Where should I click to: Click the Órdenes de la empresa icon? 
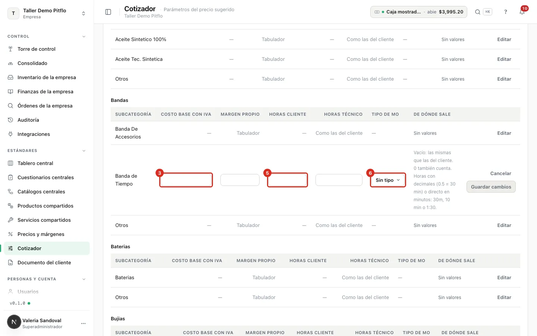coord(10,106)
